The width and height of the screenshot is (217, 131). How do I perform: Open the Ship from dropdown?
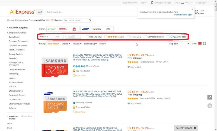(179, 44)
